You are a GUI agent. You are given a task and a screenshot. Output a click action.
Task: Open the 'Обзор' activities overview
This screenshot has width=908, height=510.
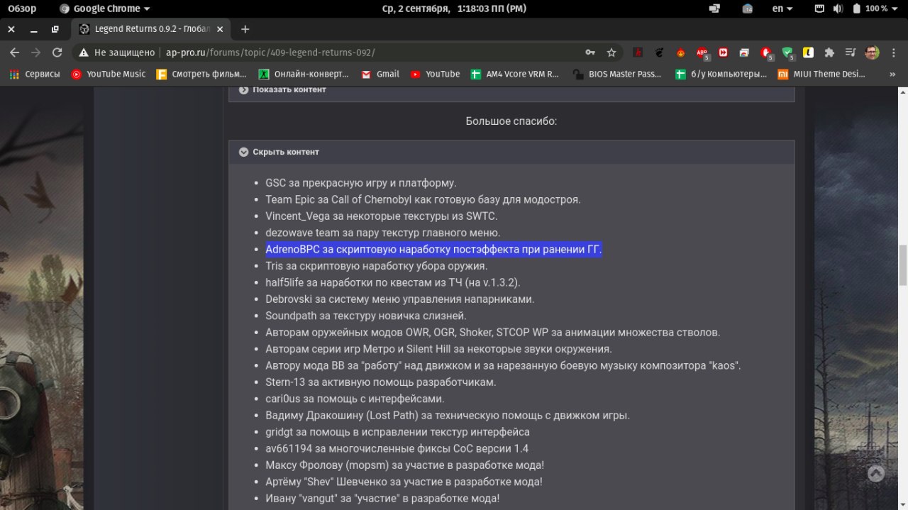tap(22, 9)
